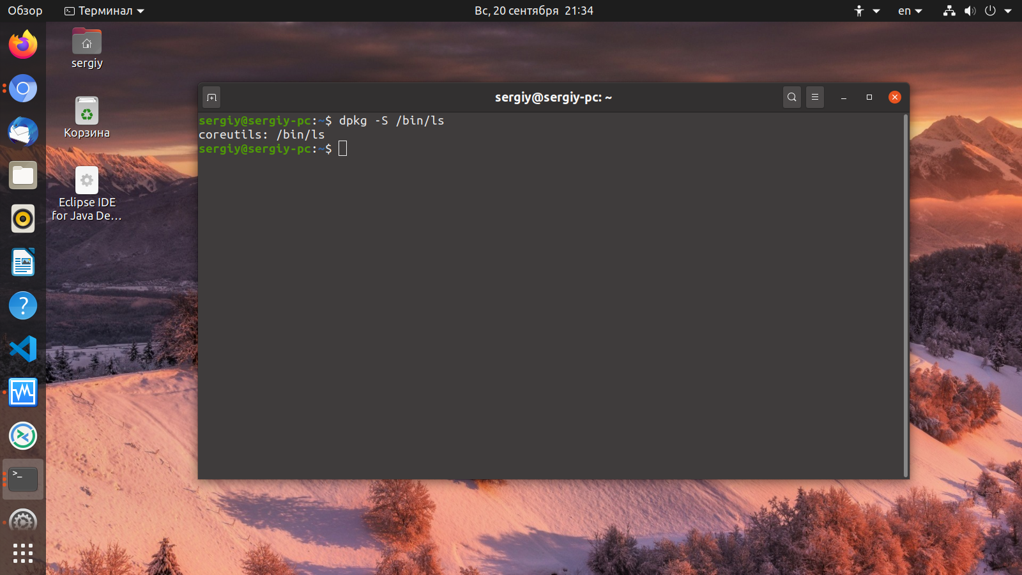Open the volume icon in the top bar
Screen dimensions: 1022x575
click(x=970, y=11)
